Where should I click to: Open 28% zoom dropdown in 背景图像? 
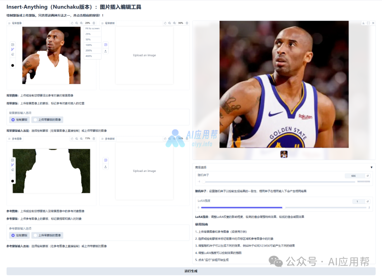pos(87,23)
